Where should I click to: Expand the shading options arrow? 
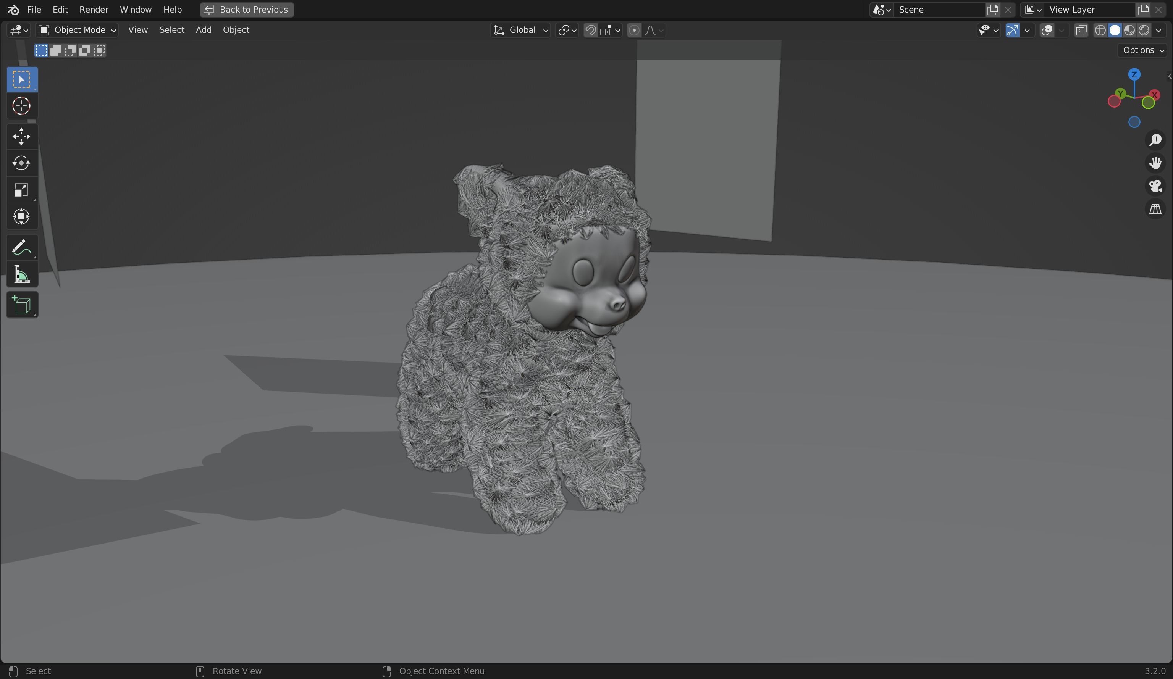[x=1158, y=30]
